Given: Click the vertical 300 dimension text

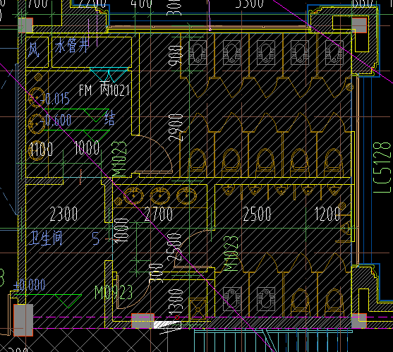Looking at the screenshot, I should tap(156, 273).
